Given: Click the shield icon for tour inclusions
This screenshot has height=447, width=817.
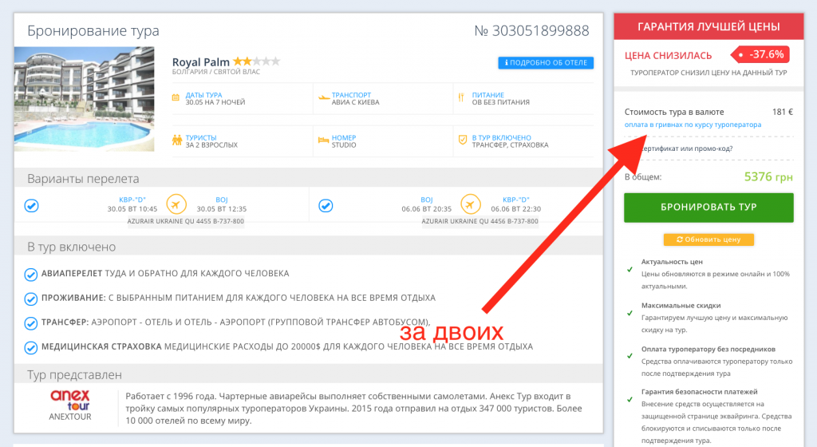Looking at the screenshot, I should pyautogui.click(x=462, y=140).
